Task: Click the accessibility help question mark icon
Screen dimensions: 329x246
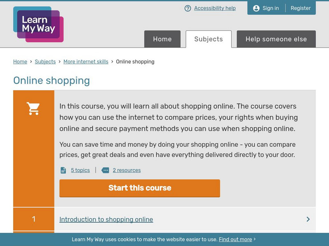Action: [x=188, y=8]
